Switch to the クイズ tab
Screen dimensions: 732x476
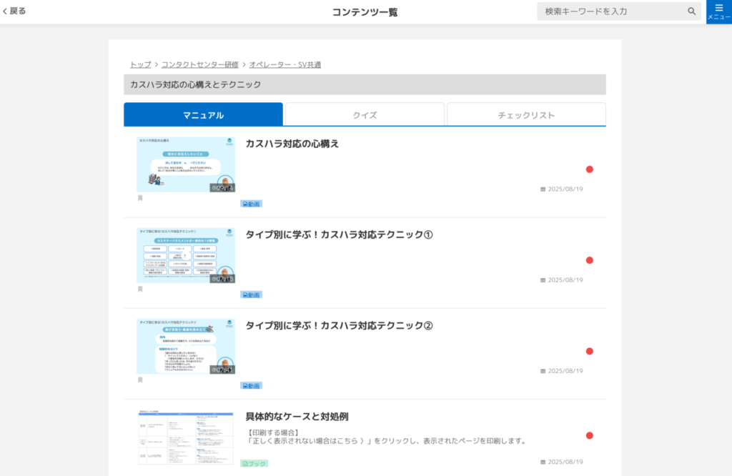[x=365, y=115]
